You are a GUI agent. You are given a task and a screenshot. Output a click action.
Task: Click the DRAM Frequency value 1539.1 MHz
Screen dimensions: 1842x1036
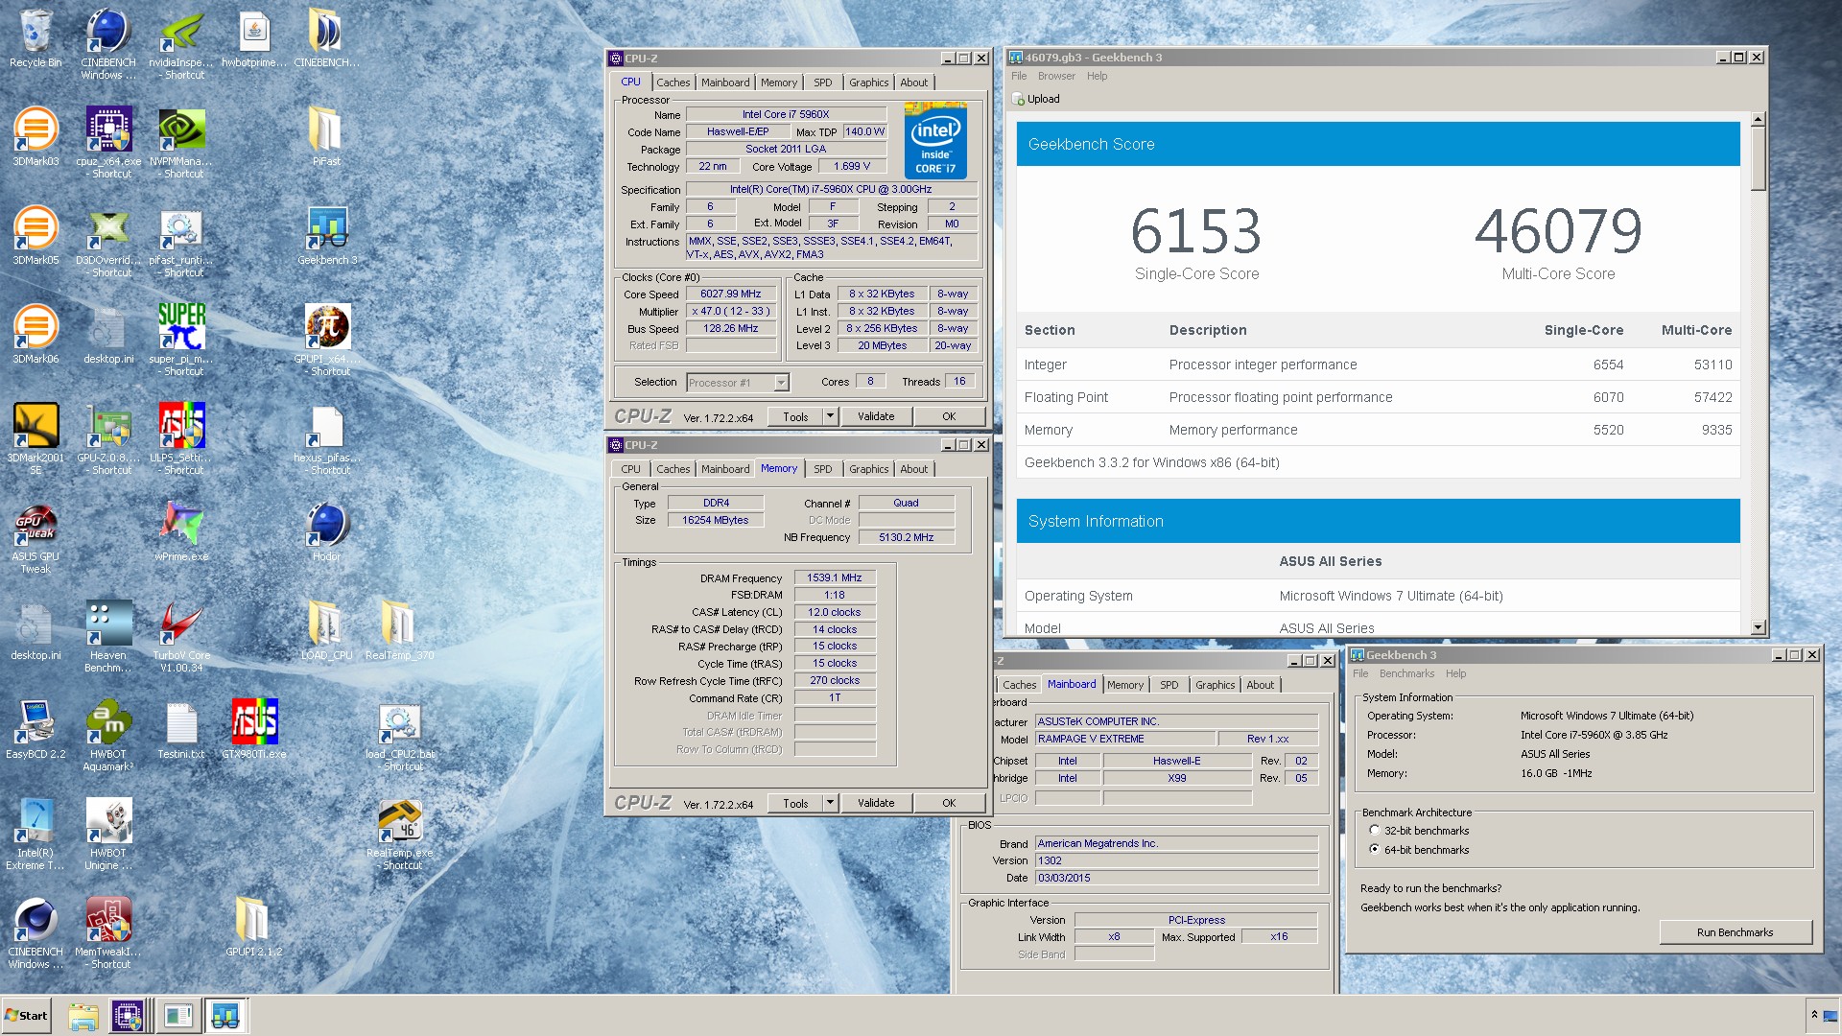(x=834, y=577)
